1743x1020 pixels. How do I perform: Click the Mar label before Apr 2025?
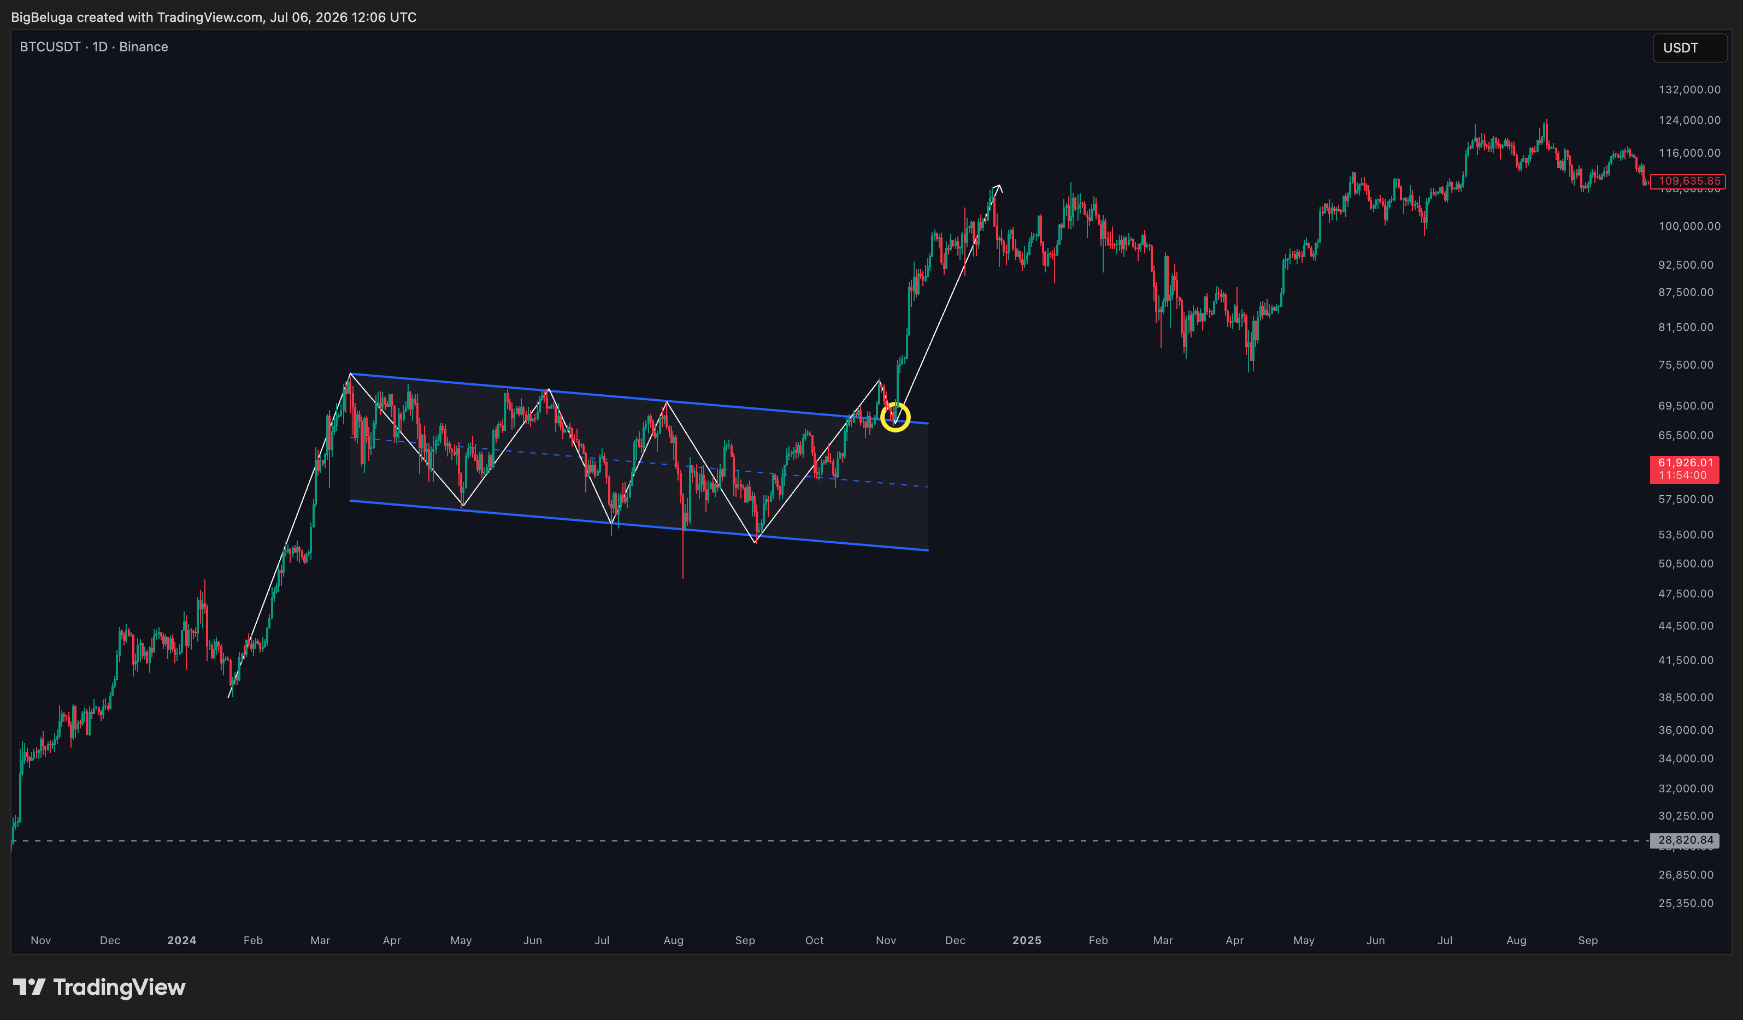click(x=1163, y=940)
